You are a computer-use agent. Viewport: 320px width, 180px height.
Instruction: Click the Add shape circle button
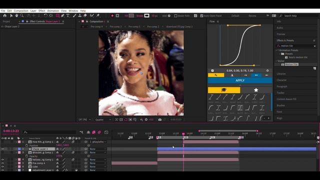coord(169,15)
